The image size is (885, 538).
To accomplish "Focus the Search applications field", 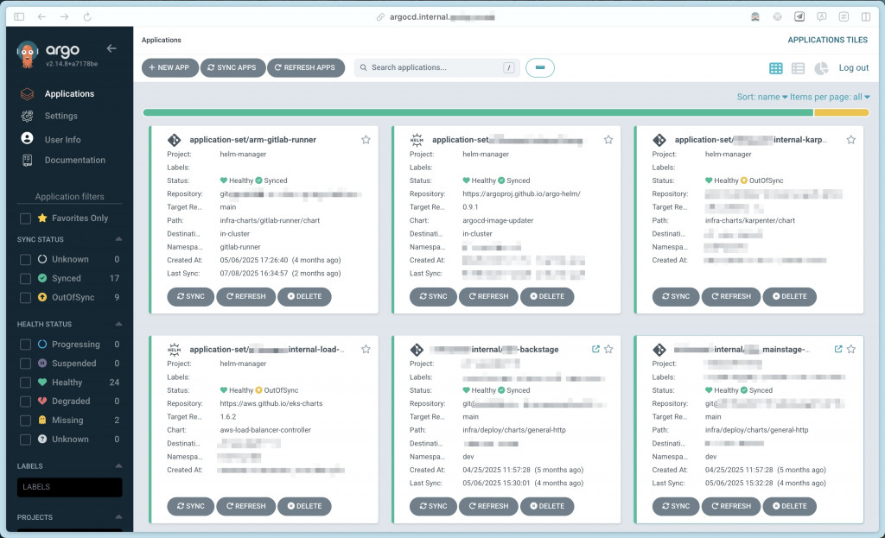I will (x=436, y=67).
